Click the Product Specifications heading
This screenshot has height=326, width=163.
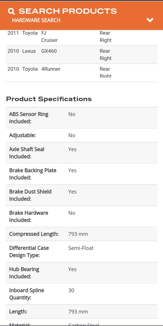click(49, 99)
